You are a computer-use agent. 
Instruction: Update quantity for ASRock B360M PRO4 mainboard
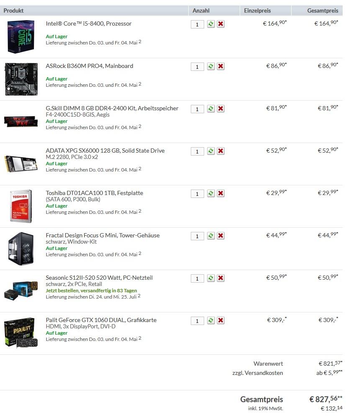211,66
